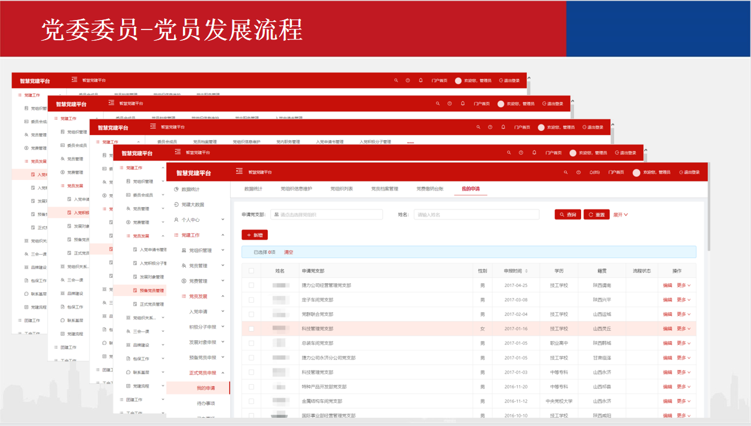
Task: Click the 数据统计 icon in front sidebar
Action: [x=176, y=189]
